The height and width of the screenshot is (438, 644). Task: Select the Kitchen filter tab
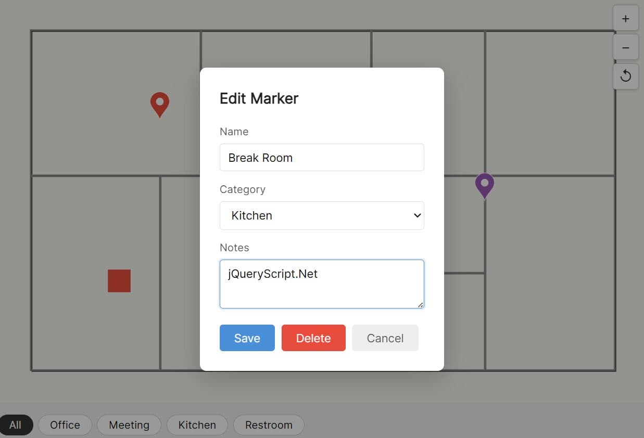point(197,424)
